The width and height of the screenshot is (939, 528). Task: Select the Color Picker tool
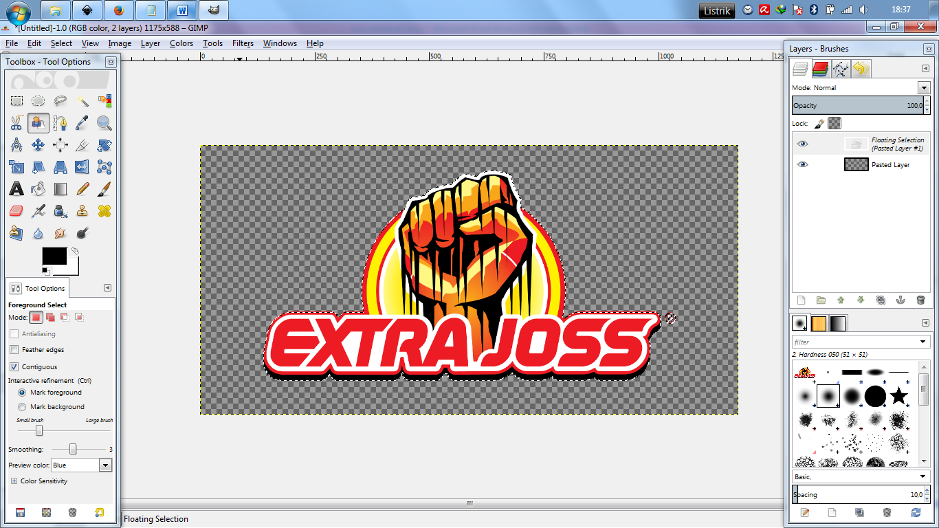pos(82,123)
